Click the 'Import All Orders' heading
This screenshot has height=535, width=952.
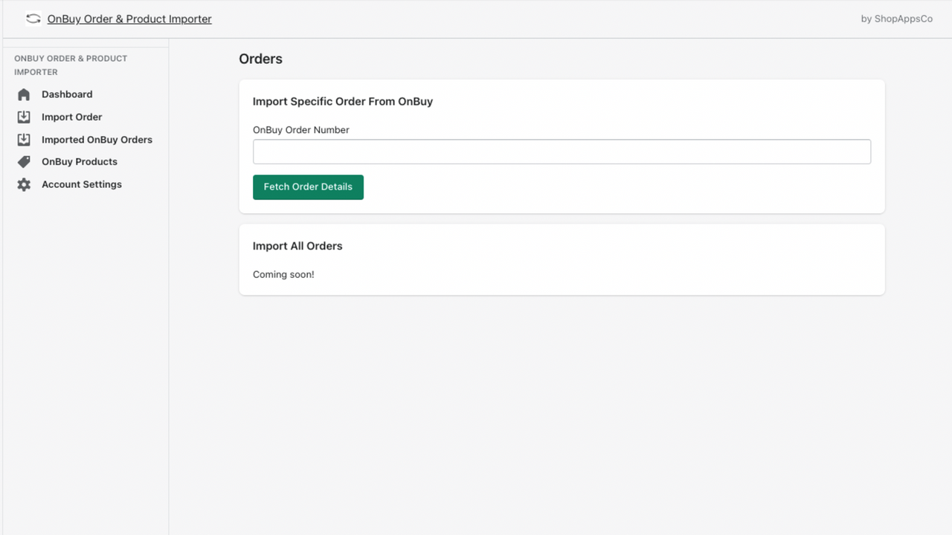(297, 246)
